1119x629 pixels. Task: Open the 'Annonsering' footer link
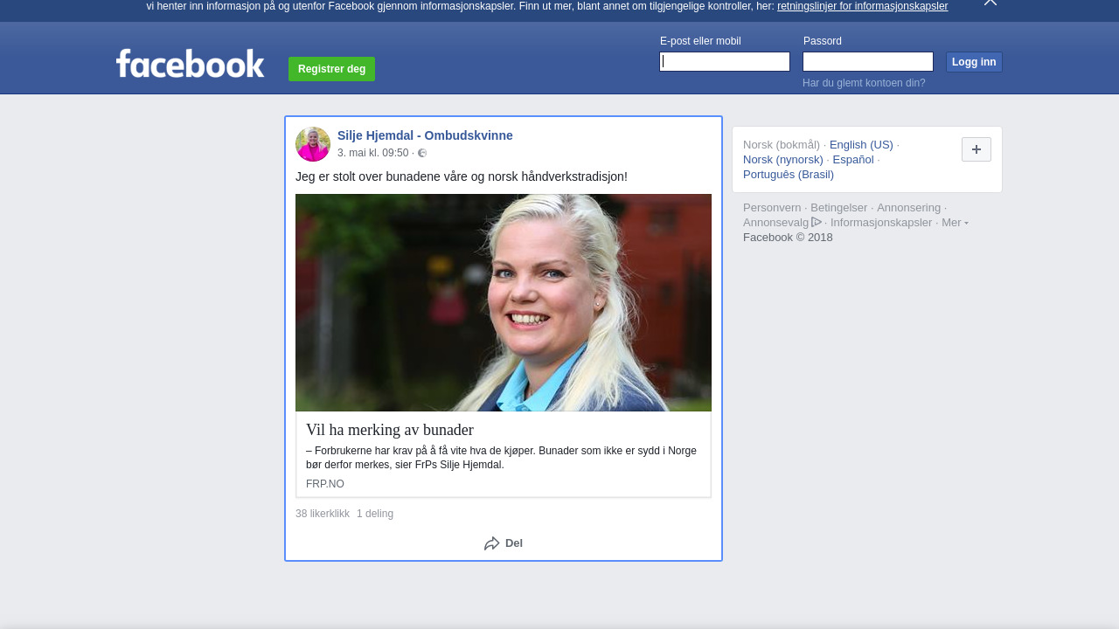pyautogui.click(x=909, y=208)
